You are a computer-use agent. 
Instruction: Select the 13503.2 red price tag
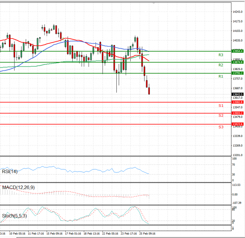(237, 113)
